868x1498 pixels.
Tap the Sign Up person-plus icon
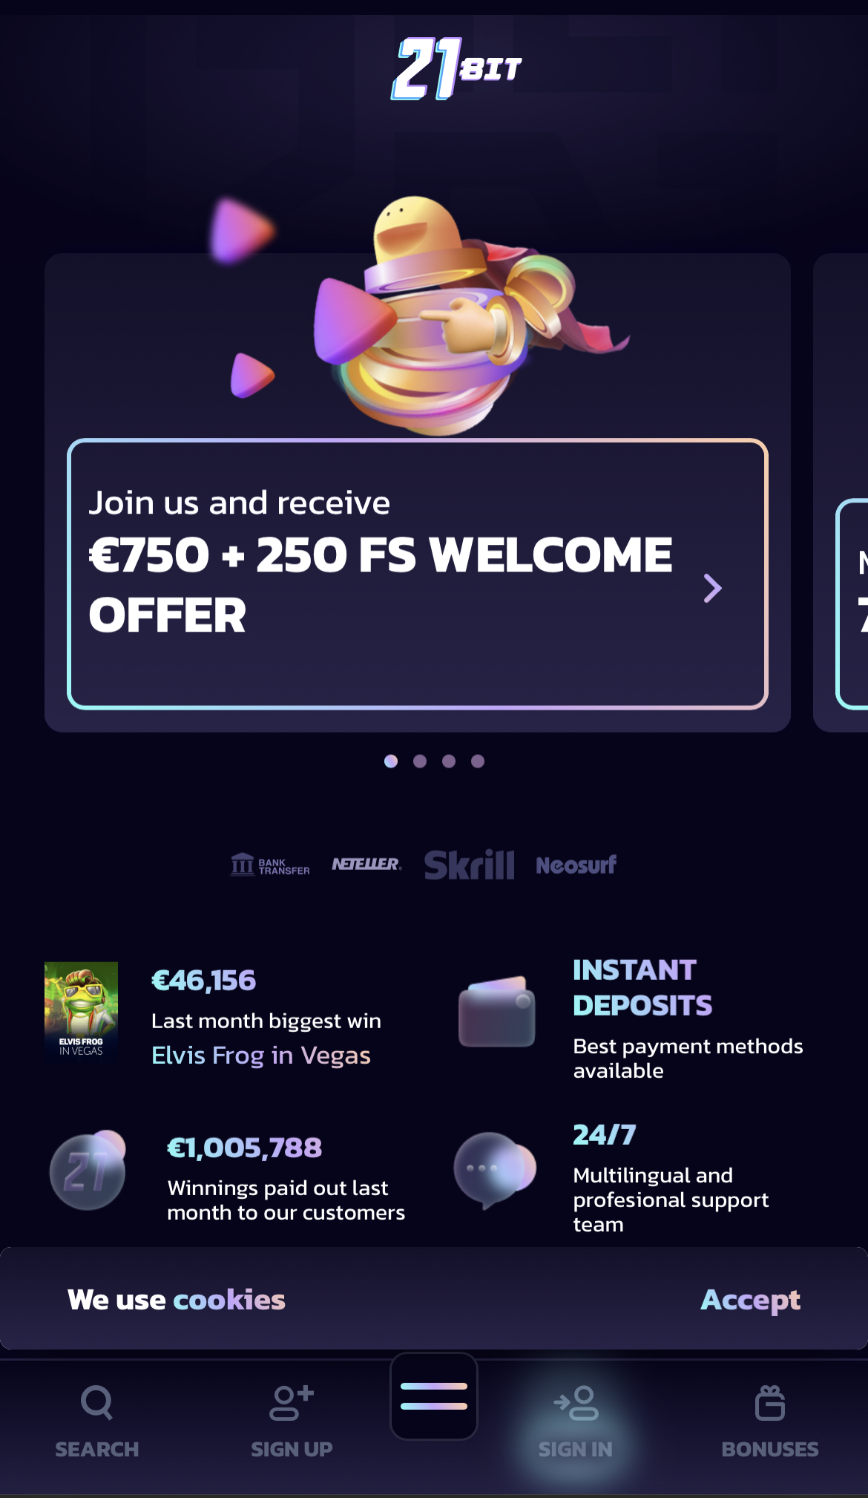[x=292, y=1402]
